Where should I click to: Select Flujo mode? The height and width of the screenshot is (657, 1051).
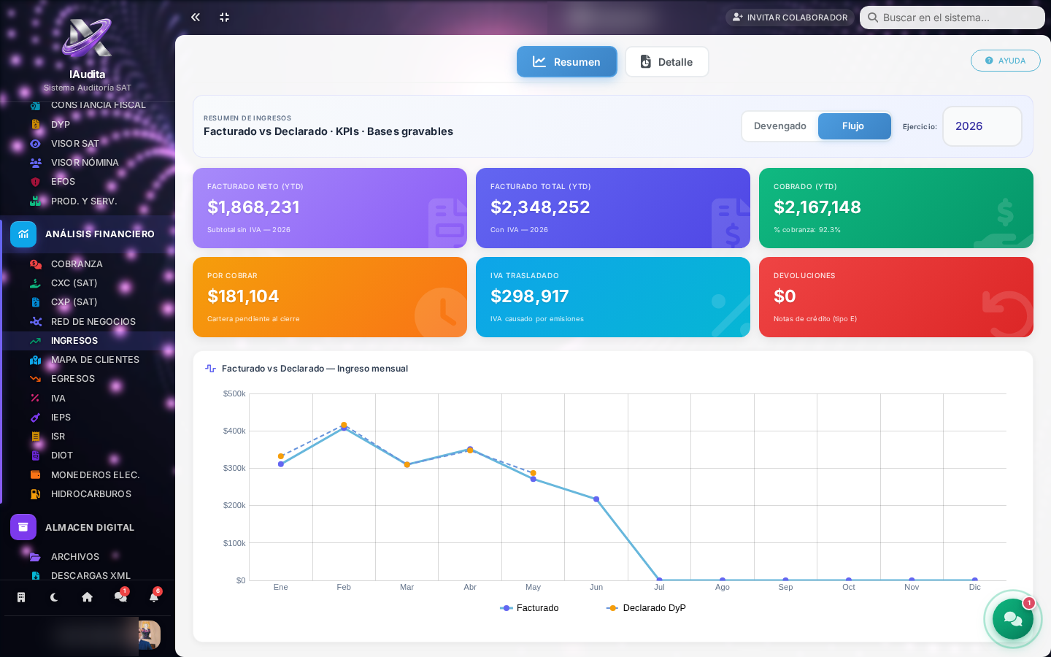click(853, 126)
